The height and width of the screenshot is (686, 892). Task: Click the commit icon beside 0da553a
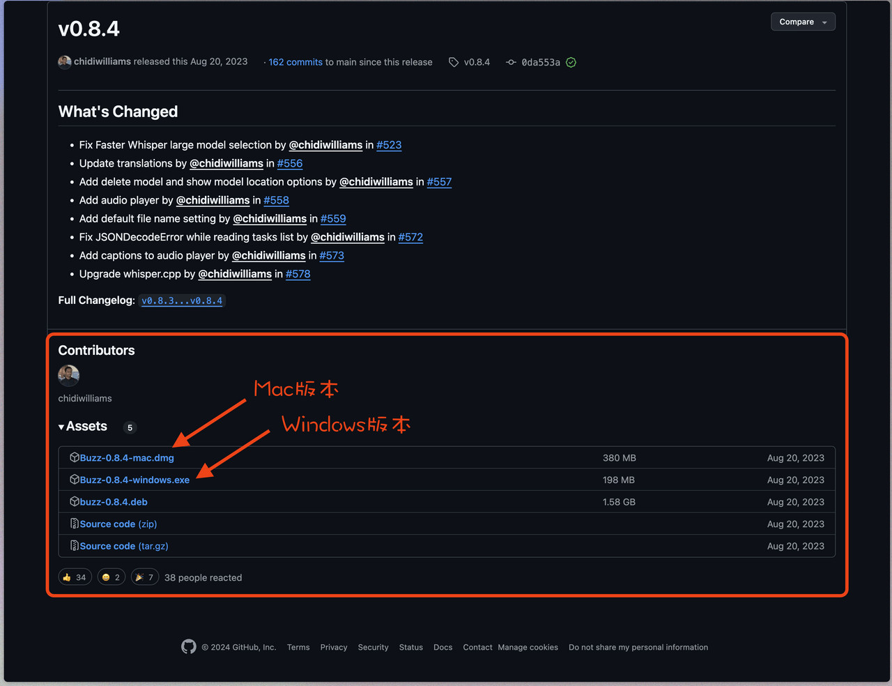click(511, 62)
